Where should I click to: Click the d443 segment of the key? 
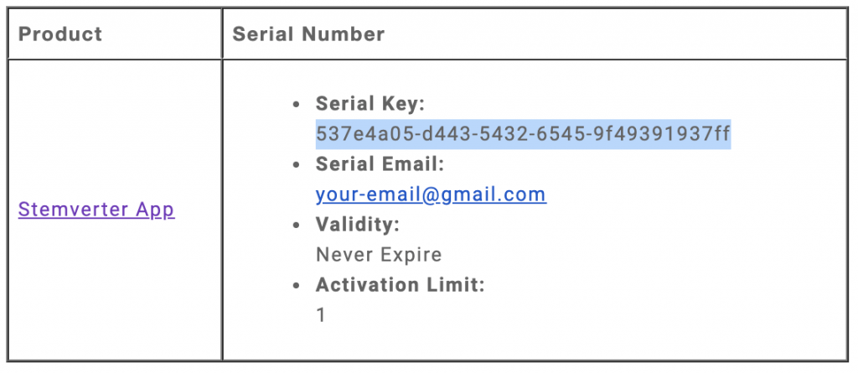(444, 133)
